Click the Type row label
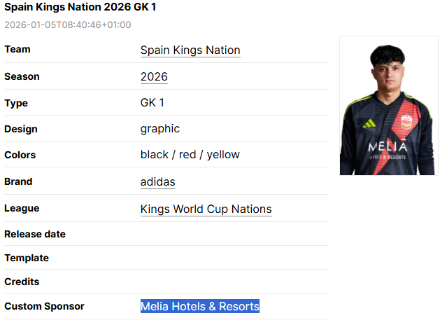The width and height of the screenshot is (447, 325). 16,103
